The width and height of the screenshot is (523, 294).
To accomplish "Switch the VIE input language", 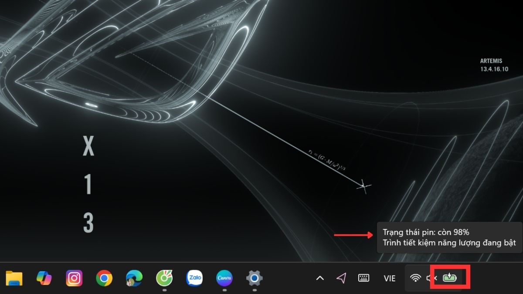I will coord(390,278).
